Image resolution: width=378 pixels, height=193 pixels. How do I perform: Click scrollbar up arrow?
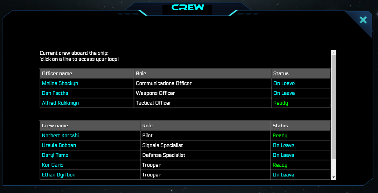click(333, 52)
